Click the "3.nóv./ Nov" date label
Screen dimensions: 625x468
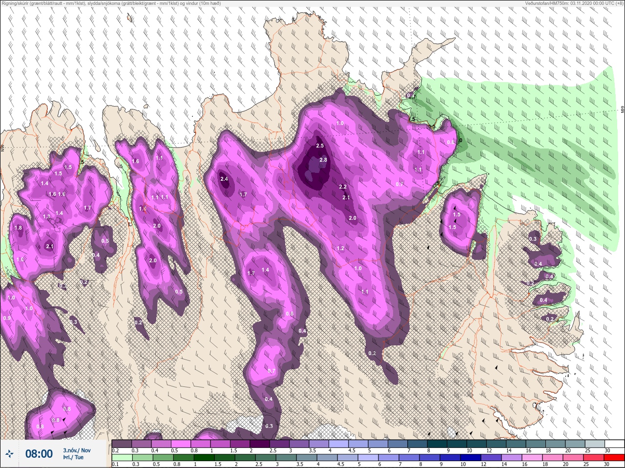point(77,450)
